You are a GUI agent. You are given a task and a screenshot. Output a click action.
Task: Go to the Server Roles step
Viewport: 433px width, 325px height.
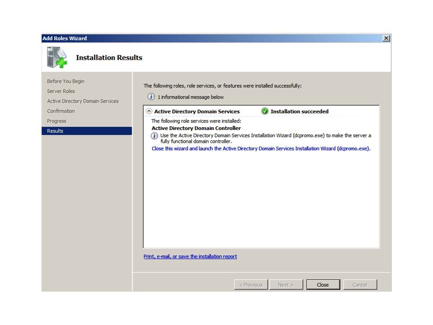coord(61,91)
